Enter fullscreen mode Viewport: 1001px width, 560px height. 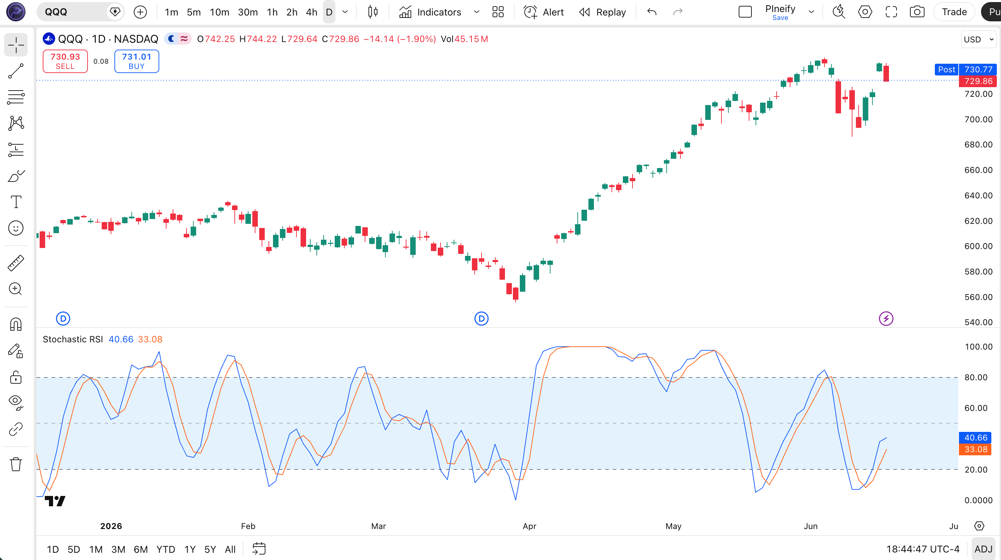point(891,12)
